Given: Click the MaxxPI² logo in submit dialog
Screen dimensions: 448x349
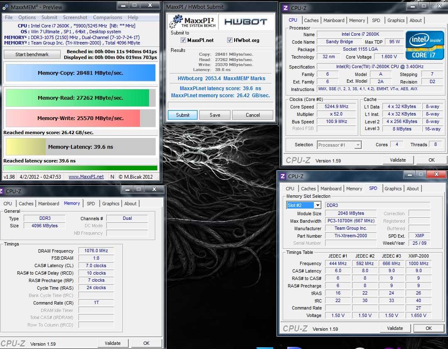Looking at the screenshot, I should click(x=193, y=22).
